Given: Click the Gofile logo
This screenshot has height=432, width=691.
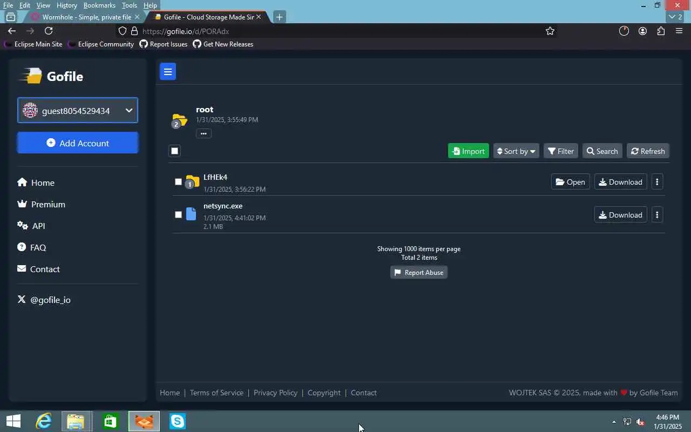Looking at the screenshot, I should (x=51, y=76).
